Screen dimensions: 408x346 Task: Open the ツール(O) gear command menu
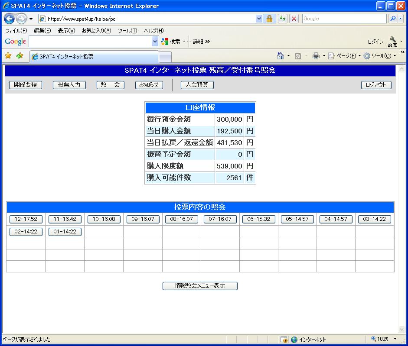(x=380, y=55)
